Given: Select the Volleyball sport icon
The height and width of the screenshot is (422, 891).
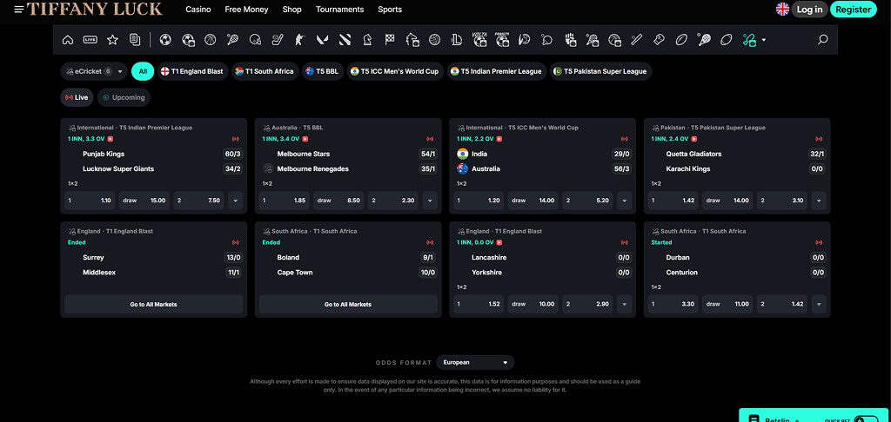Looking at the screenshot, I should [x=435, y=40].
